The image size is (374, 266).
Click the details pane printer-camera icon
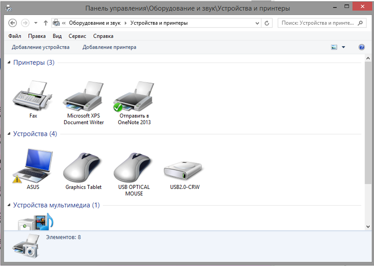pyautogui.click(x=26, y=246)
